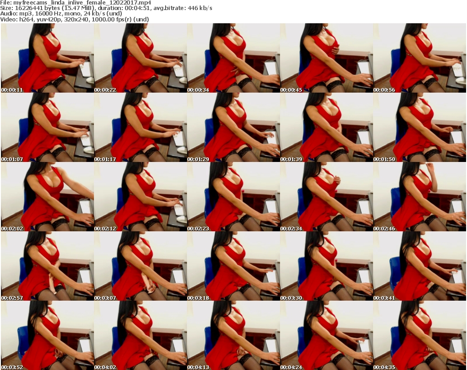Click the thumbnail timestamped 00:02:34

[327, 197]
